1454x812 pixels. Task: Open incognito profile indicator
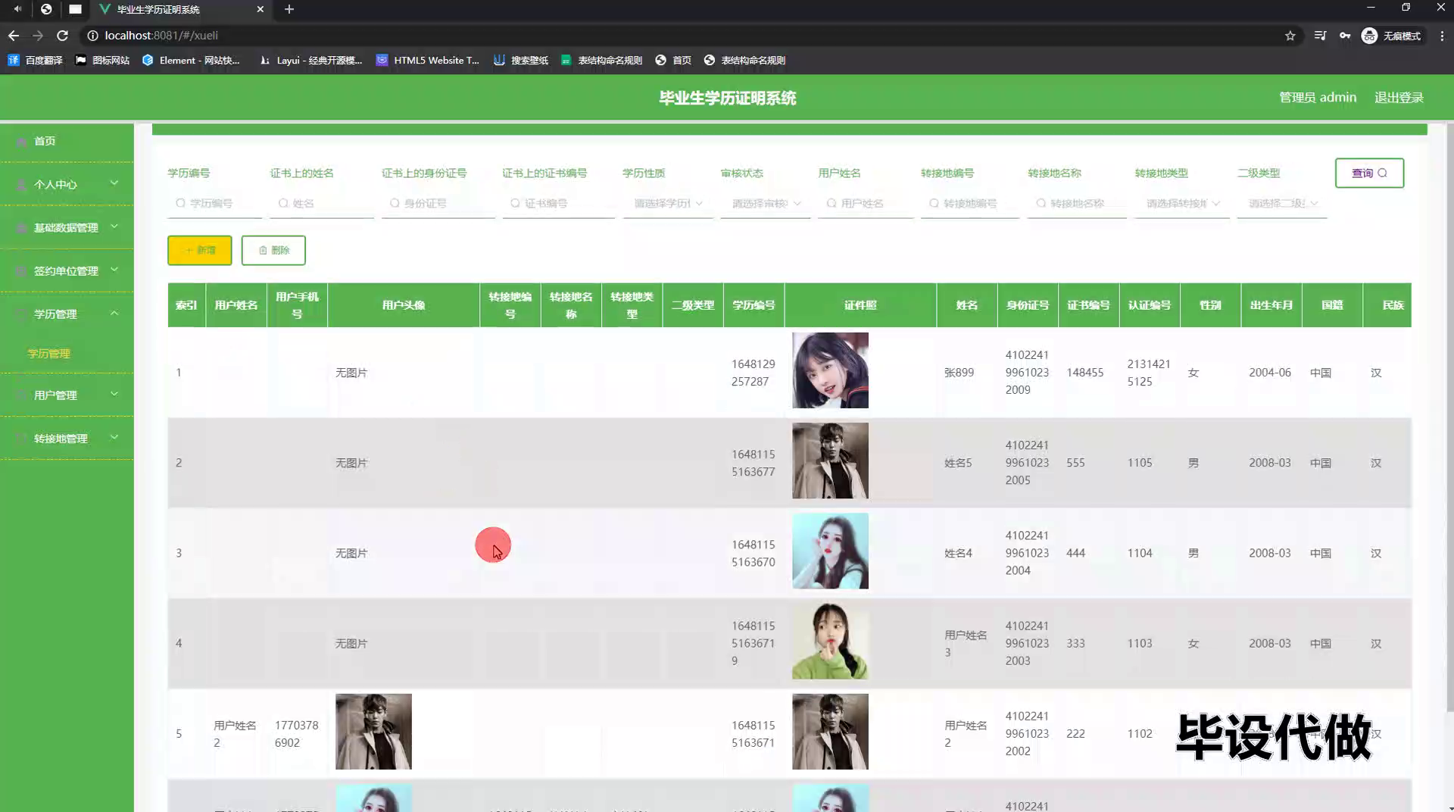pos(1391,36)
